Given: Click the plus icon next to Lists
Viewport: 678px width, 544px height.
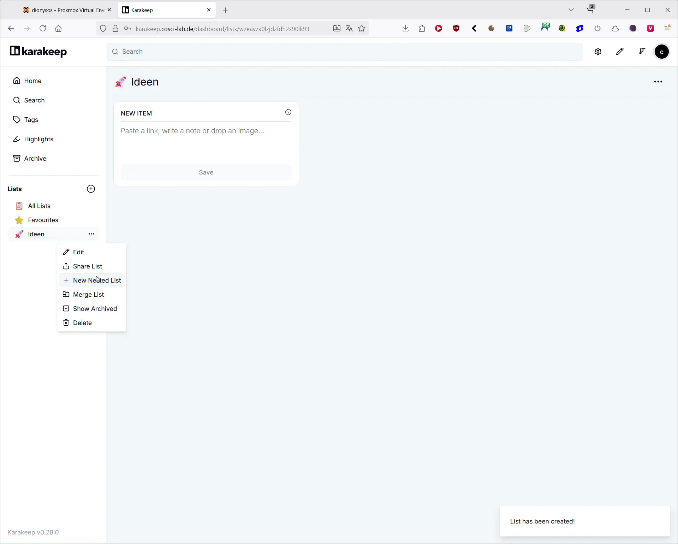Looking at the screenshot, I should [x=91, y=189].
